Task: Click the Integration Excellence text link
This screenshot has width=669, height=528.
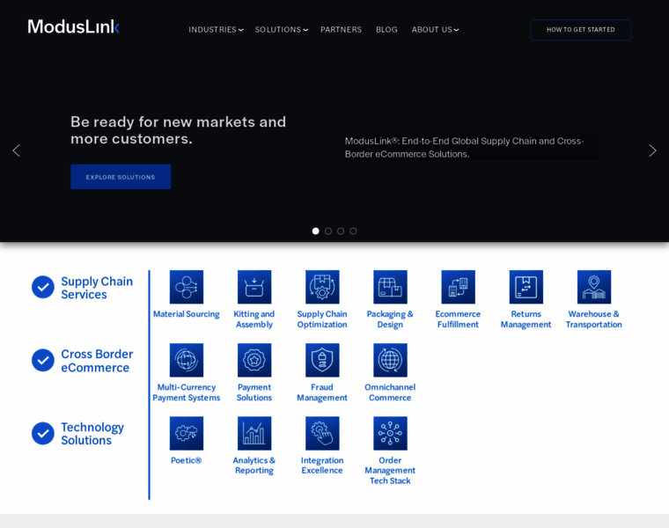Action: 322,466
